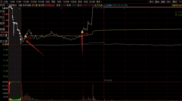This screenshot has width=182, height=101.
Task: Click the 10.04% change percentage value
Action: click(4, 32)
